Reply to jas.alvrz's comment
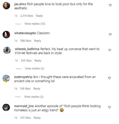 39,16
